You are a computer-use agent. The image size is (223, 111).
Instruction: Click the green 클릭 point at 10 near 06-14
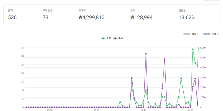coord(146,90)
